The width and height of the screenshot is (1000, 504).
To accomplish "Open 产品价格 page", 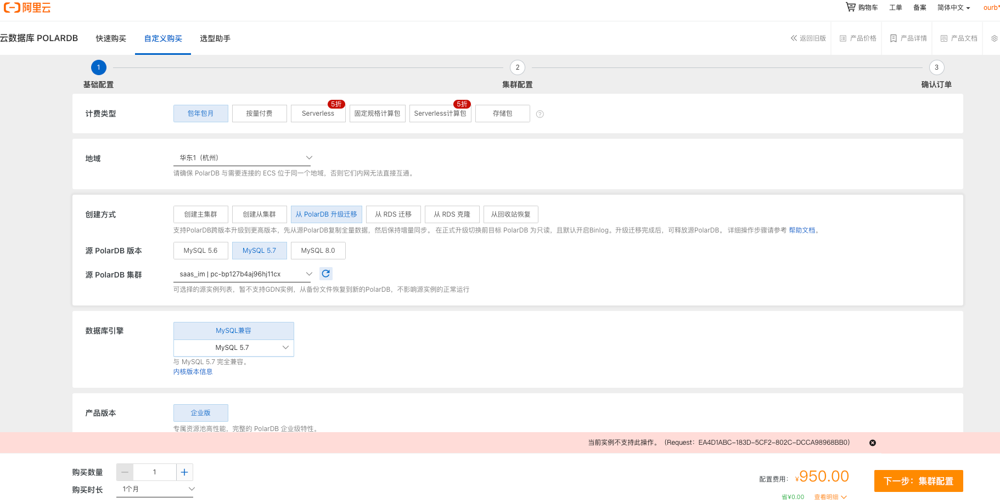I will (x=858, y=38).
